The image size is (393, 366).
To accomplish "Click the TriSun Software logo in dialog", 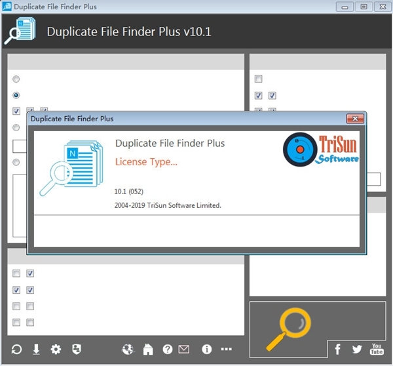I will (x=321, y=150).
